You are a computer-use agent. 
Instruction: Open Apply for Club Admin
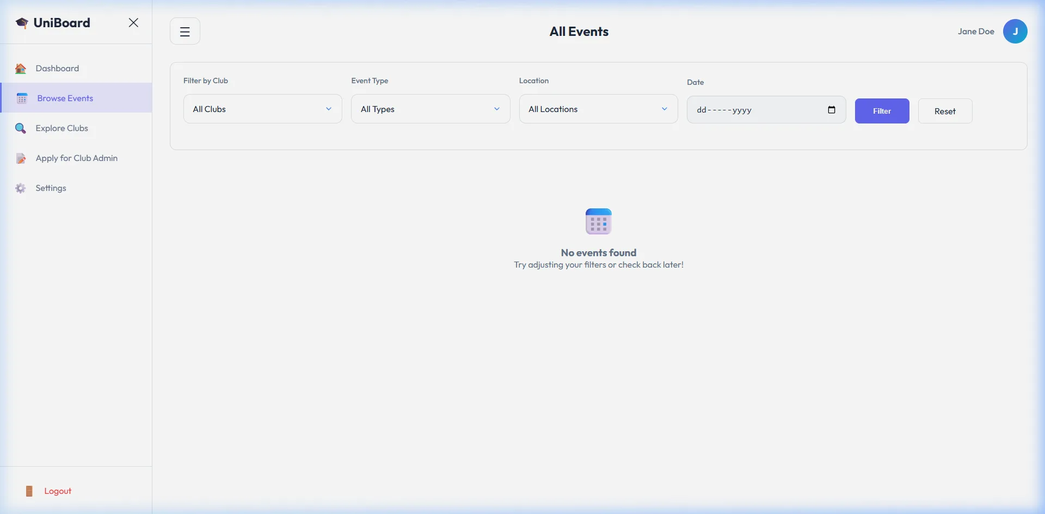tap(76, 158)
